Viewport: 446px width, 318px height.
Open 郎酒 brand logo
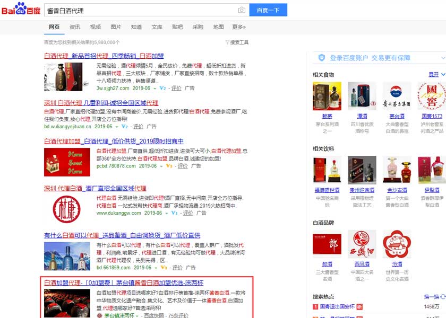pos(327,244)
